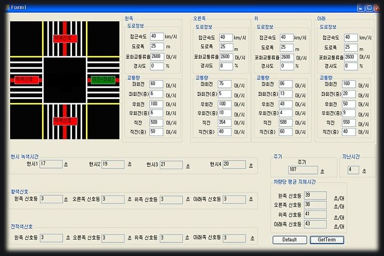Click 오른쪽 신호등 field under 황색신호
The height and width of the screenshot is (256, 384).
click(x=113, y=199)
